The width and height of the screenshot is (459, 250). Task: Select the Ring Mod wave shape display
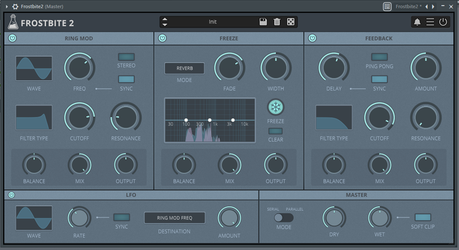(x=34, y=68)
